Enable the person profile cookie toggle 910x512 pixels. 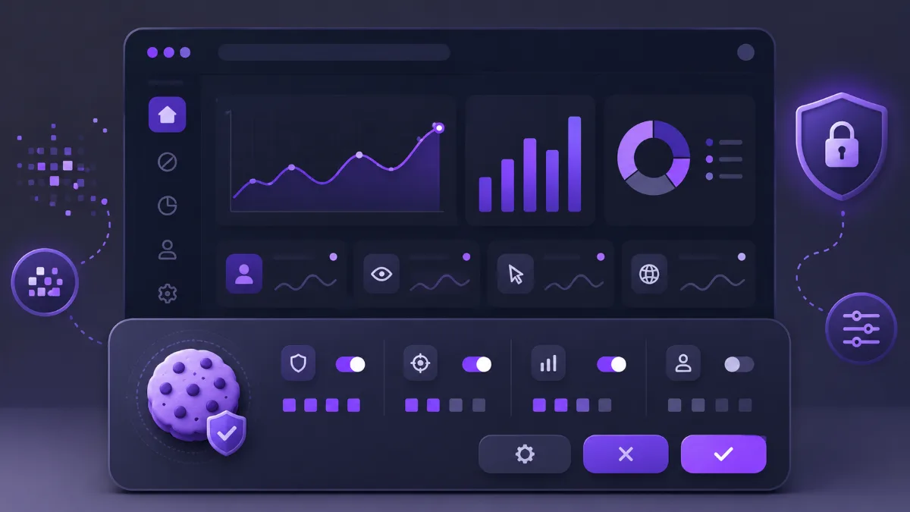coord(739,365)
